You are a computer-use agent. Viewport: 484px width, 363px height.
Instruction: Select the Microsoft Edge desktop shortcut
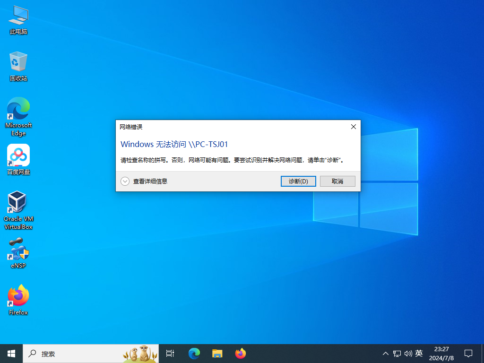(x=18, y=117)
